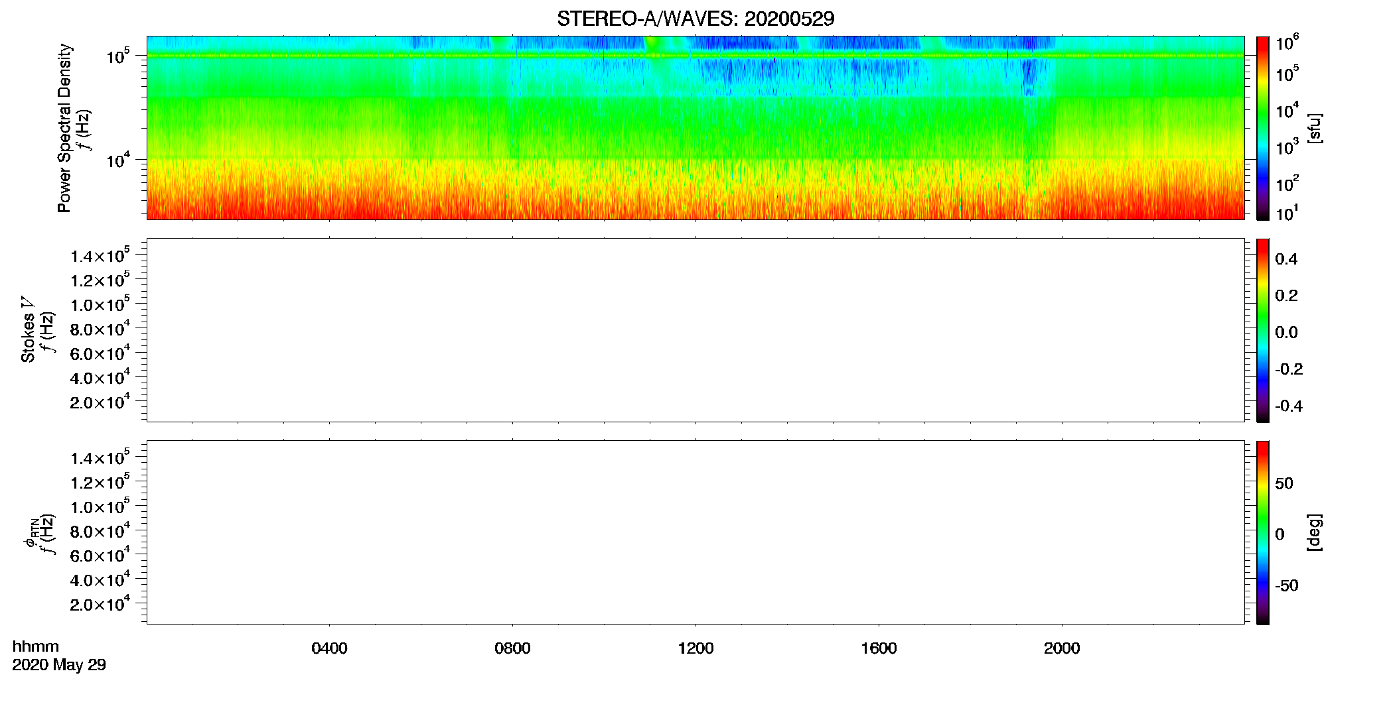The image size is (1391, 716).
Task: Select the 1600 time tick label
Action: tap(879, 648)
